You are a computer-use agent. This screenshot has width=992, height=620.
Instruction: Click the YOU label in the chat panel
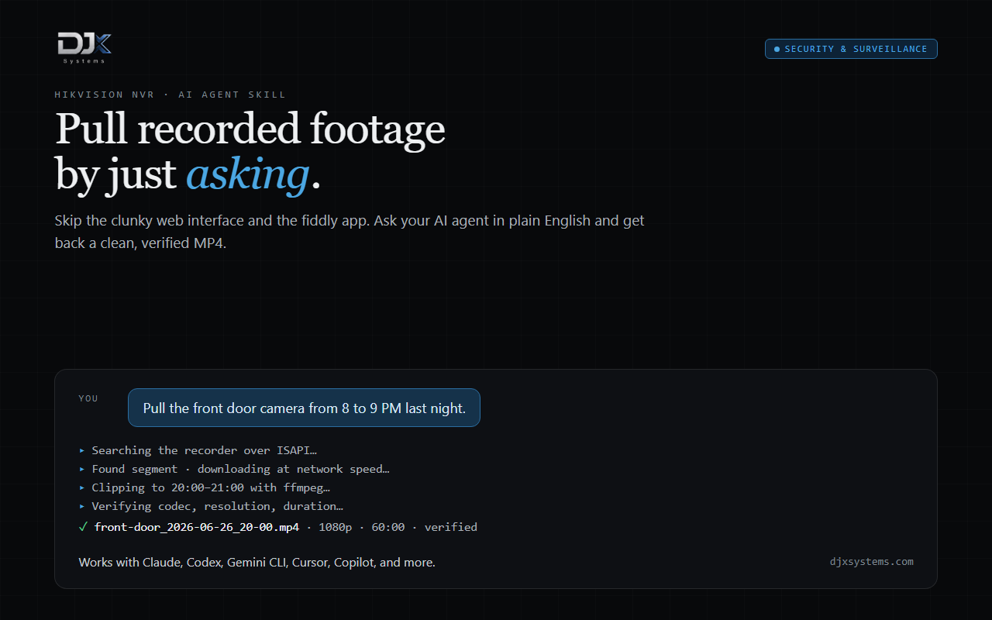(88, 398)
